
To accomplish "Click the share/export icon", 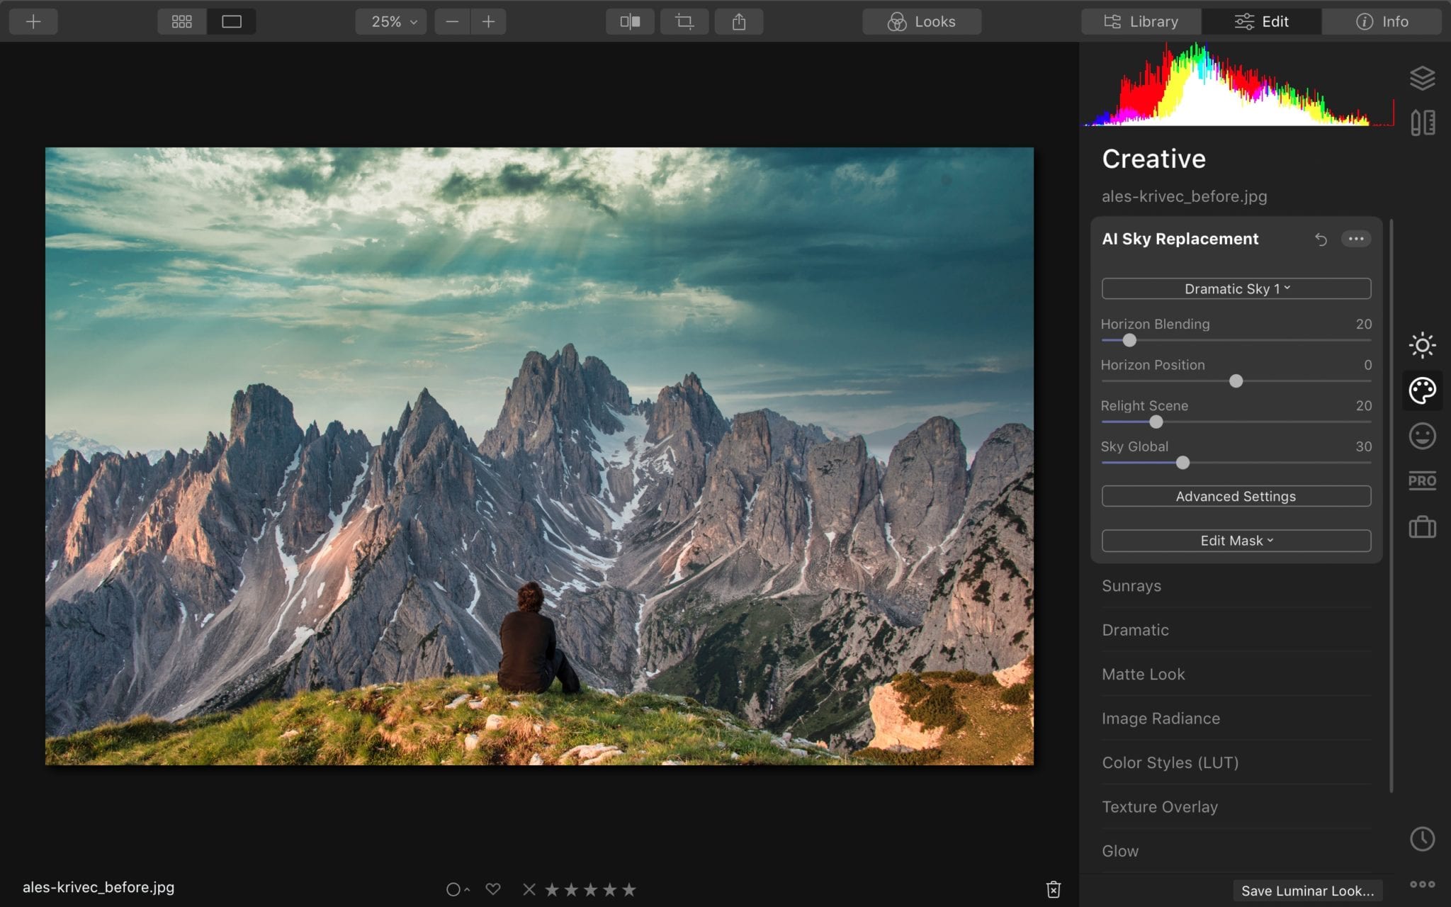I will point(739,22).
